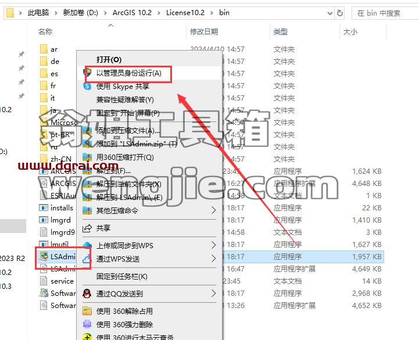This screenshot has width=419, height=340.
Task: Go to ArcGIS 10.2 breadcrumb folder
Action: coord(132,13)
